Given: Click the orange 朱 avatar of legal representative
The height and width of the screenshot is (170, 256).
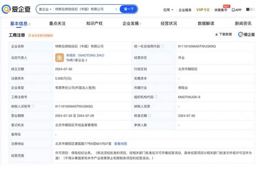Looking at the screenshot, I should coord(60,57).
